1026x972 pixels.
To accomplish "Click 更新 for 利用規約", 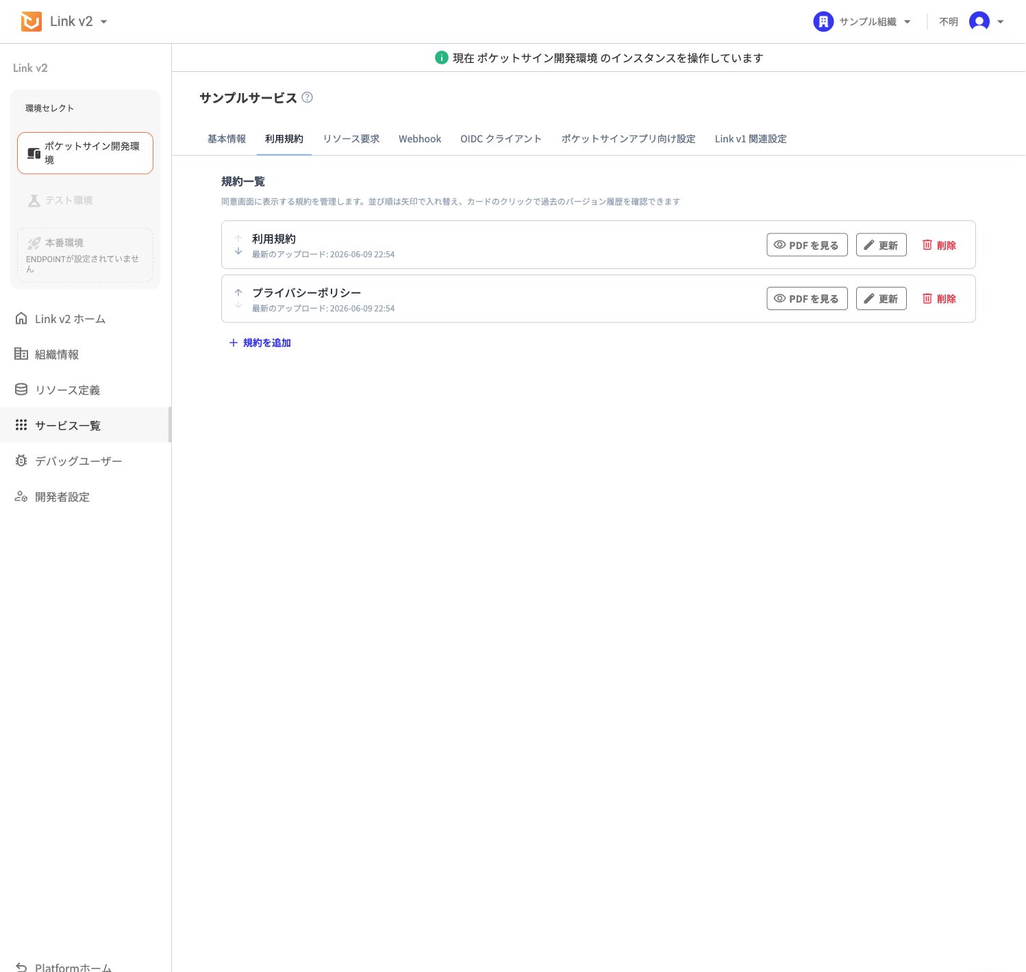I will pyautogui.click(x=881, y=245).
